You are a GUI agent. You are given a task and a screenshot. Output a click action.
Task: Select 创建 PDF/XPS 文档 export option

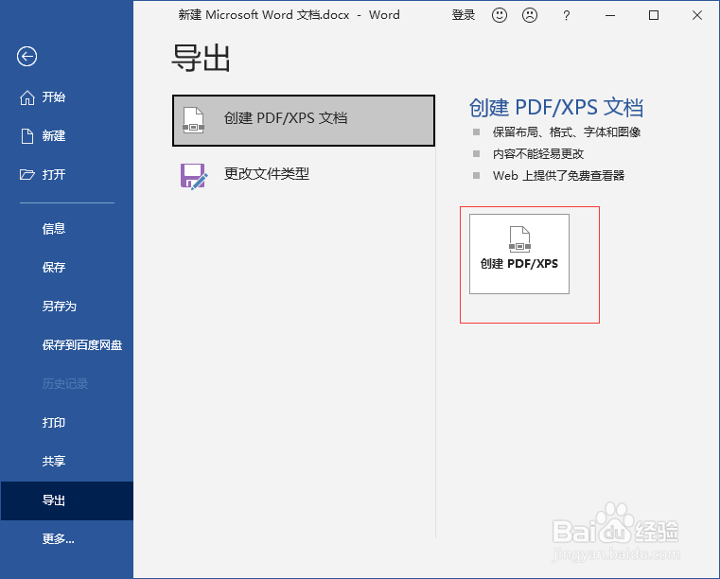tap(304, 121)
